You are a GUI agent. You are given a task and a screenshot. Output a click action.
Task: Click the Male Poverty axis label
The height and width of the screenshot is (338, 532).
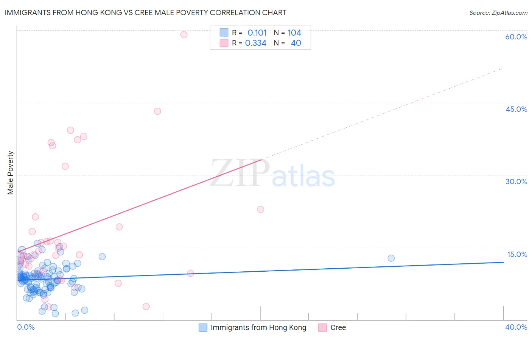[11, 173]
